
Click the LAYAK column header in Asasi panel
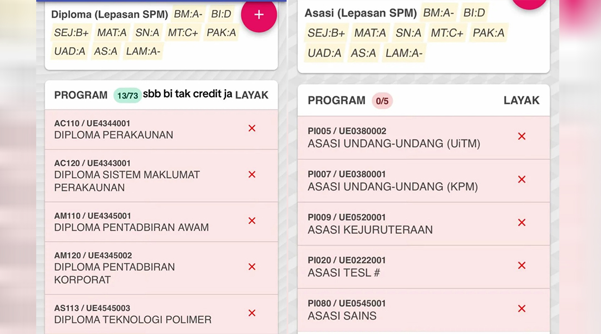point(521,100)
